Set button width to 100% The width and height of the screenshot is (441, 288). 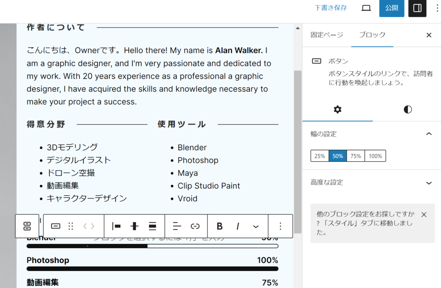[x=375, y=156]
